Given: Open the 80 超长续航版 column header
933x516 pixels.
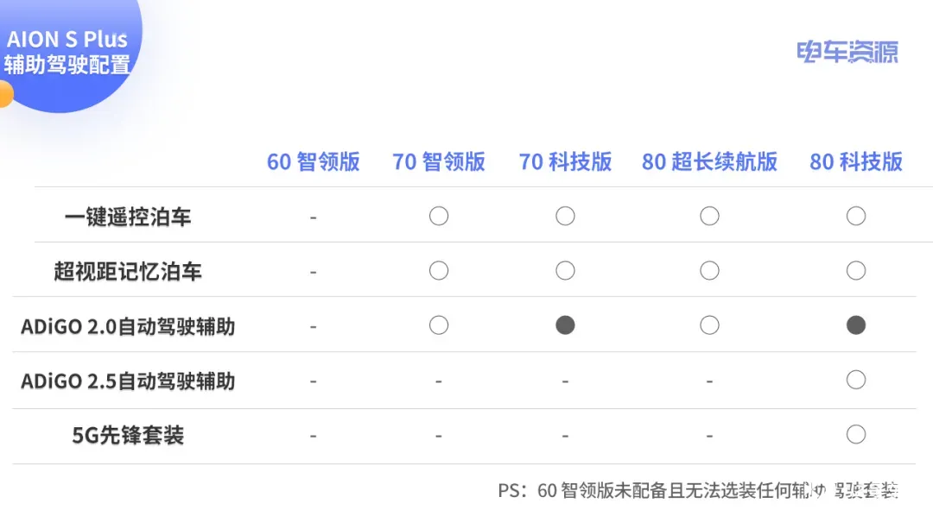Looking at the screenshot, I should point(709,161).
